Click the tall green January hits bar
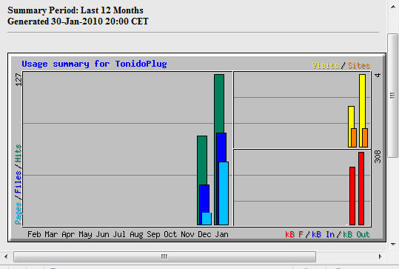The width and height of the screenshot is (399, 269). 219,103
